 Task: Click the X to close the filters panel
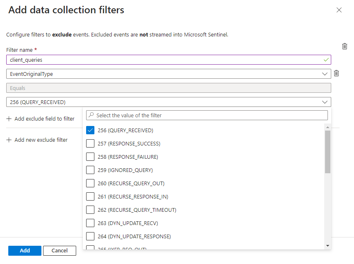click(x=339, y=10)
